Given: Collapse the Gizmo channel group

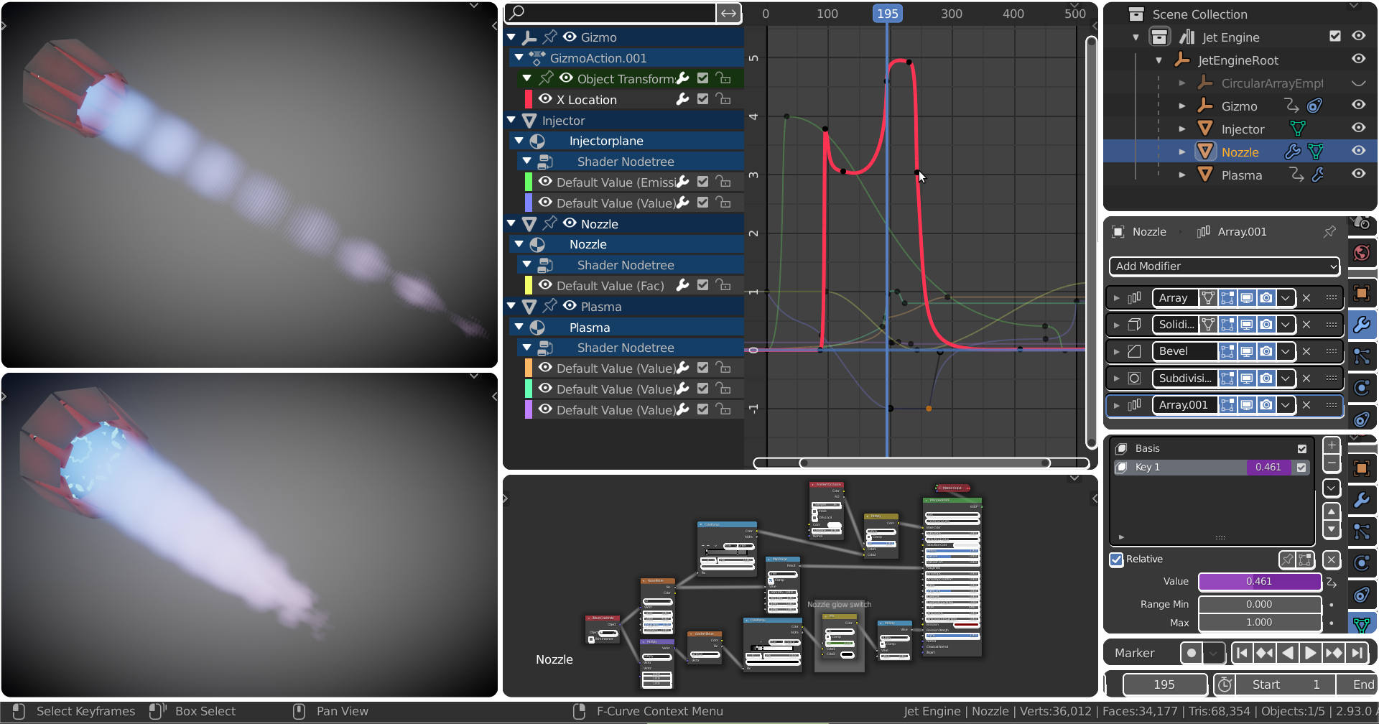Looking at the screenshot, I should pos(511,37).
